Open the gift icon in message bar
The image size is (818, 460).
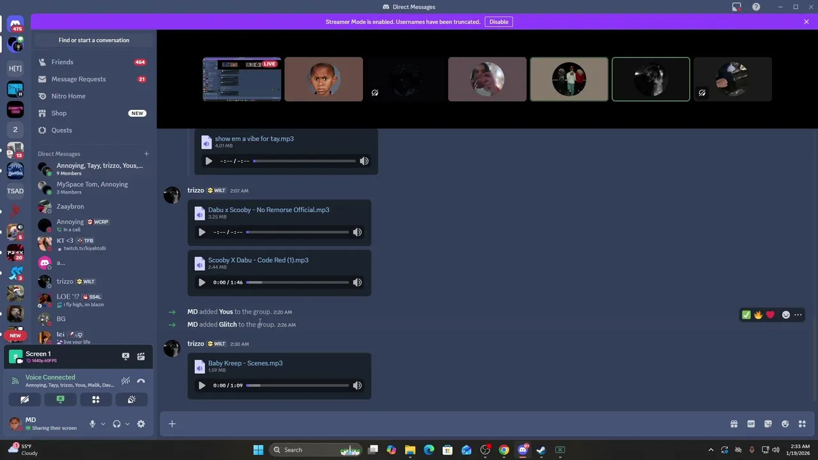click(734, 424)
